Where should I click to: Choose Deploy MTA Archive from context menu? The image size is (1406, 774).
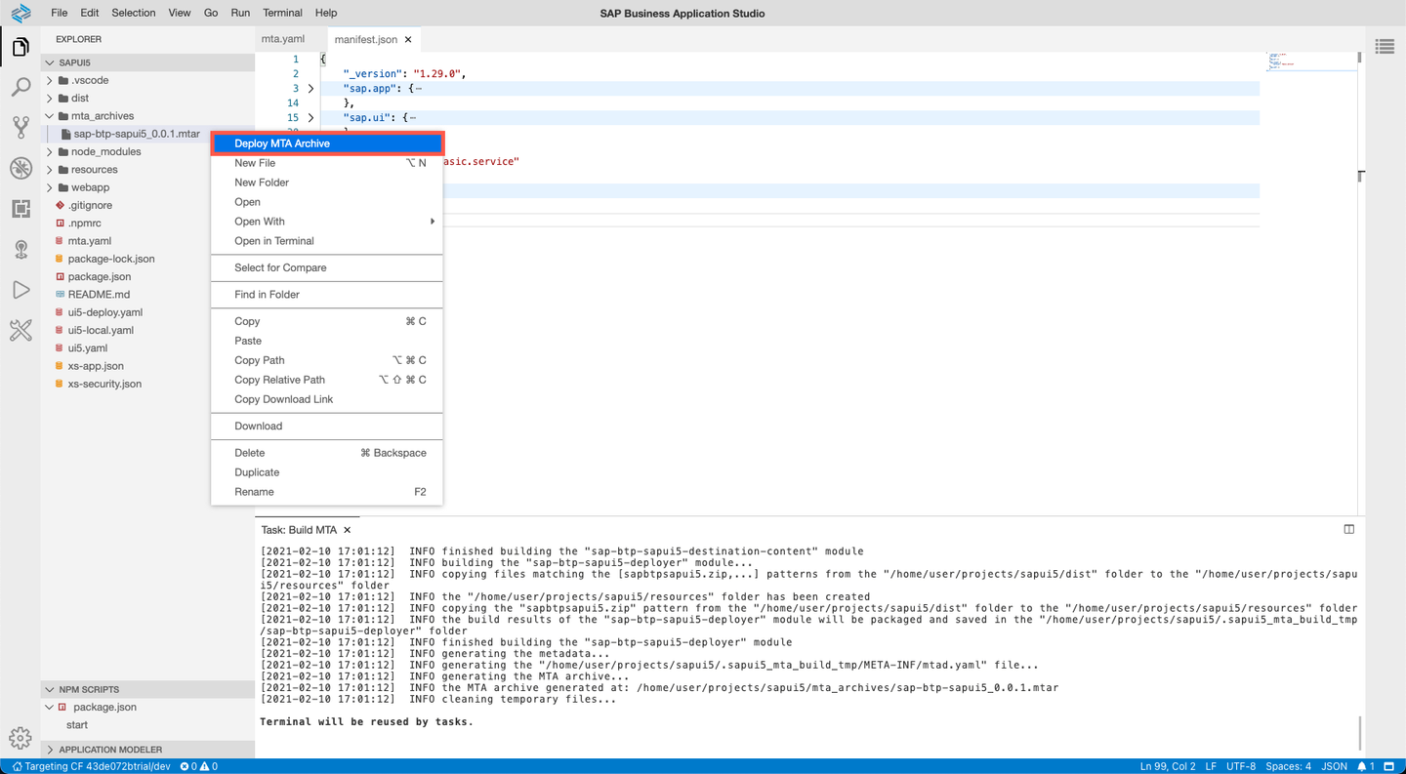[327, 143]
